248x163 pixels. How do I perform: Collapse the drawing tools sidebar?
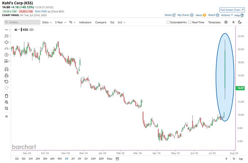6,117
